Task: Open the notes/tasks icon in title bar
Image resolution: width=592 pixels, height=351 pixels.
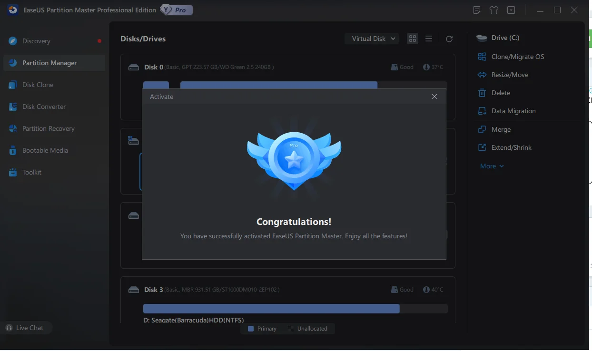Action: (477, 10)
